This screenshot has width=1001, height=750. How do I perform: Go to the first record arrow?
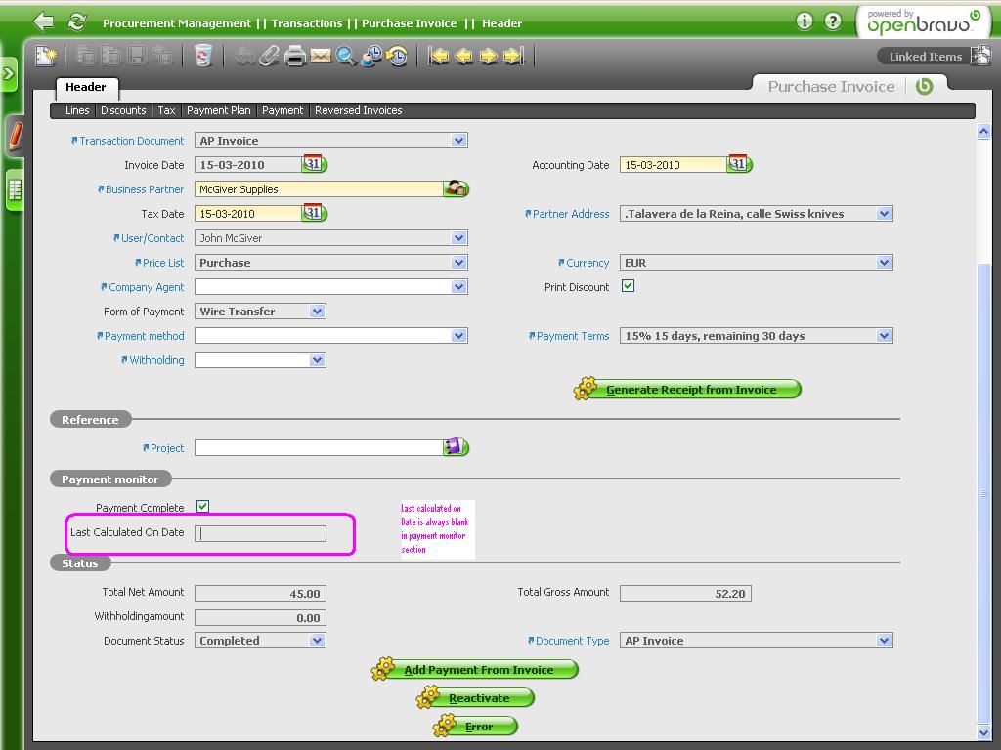[x=439, y=57]
